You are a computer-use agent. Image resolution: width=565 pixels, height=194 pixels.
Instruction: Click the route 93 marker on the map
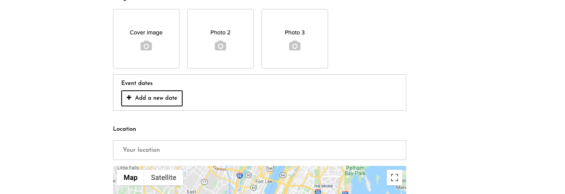(249, 175)
